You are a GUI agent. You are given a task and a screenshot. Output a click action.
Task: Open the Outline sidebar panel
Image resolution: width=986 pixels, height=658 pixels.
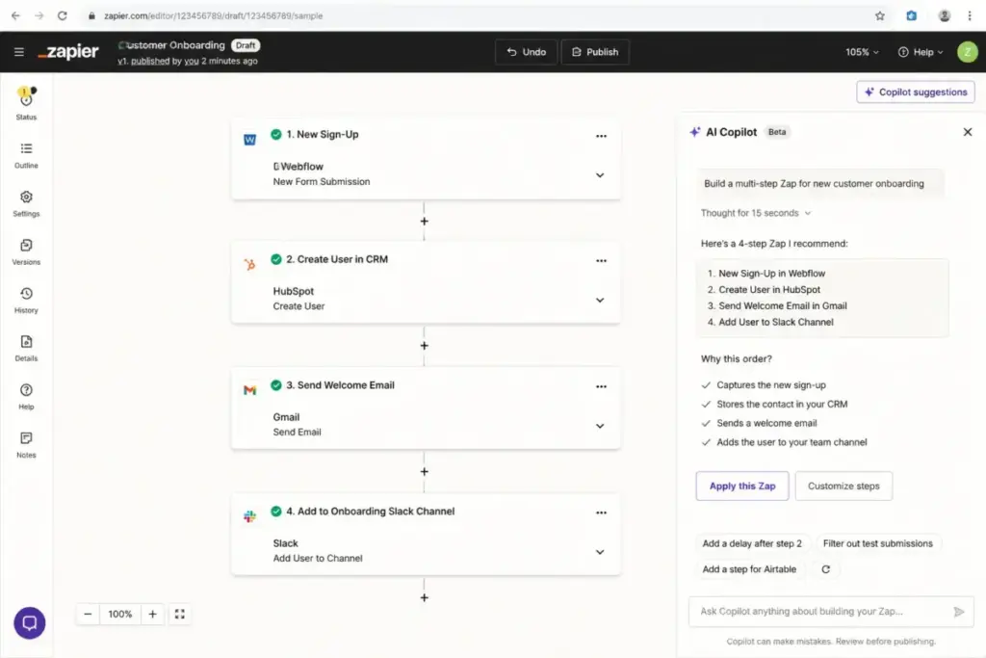coord(26,155)
